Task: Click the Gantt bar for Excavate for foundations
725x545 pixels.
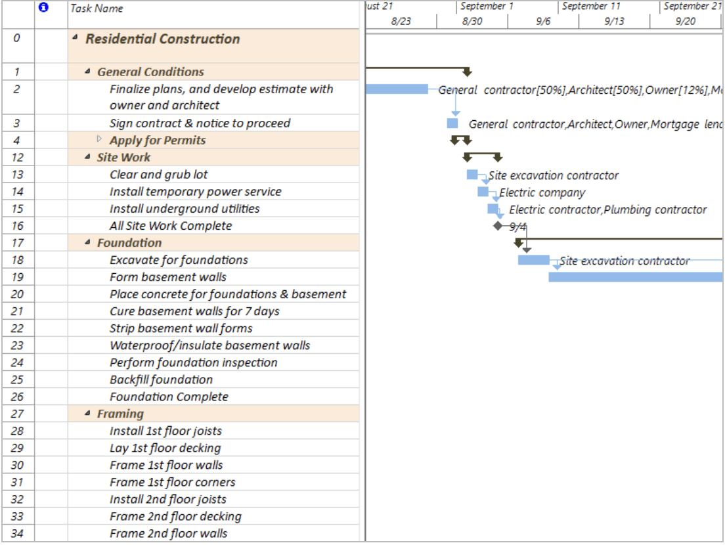Action: click(533, 261)
